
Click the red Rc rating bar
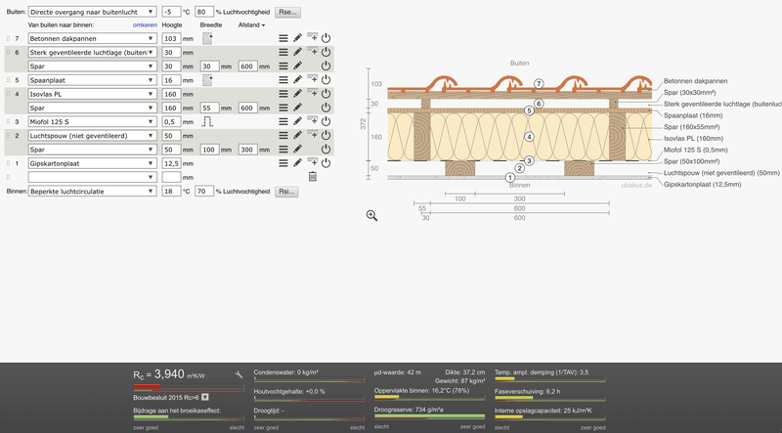pyautogui.click(x=167, y=387)
